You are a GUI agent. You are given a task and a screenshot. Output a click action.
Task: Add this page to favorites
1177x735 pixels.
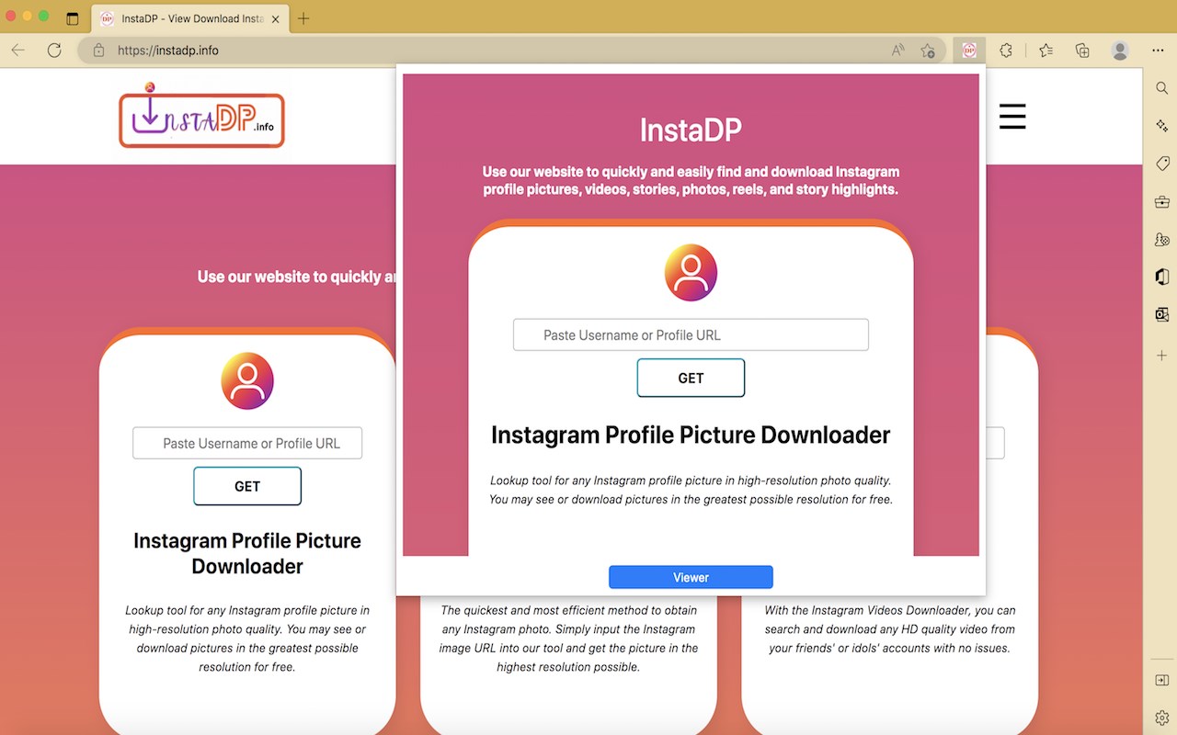pos(928,51)
